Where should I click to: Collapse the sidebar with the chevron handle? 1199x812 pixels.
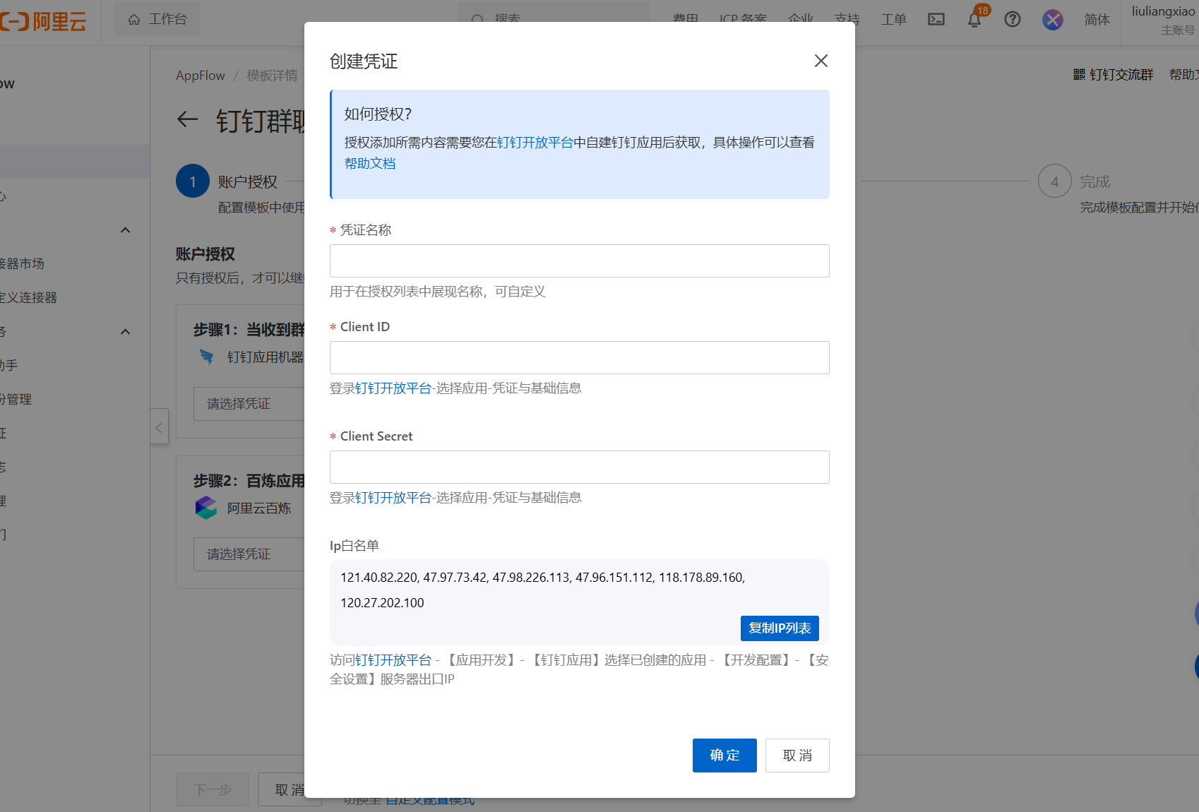[160, 426]
